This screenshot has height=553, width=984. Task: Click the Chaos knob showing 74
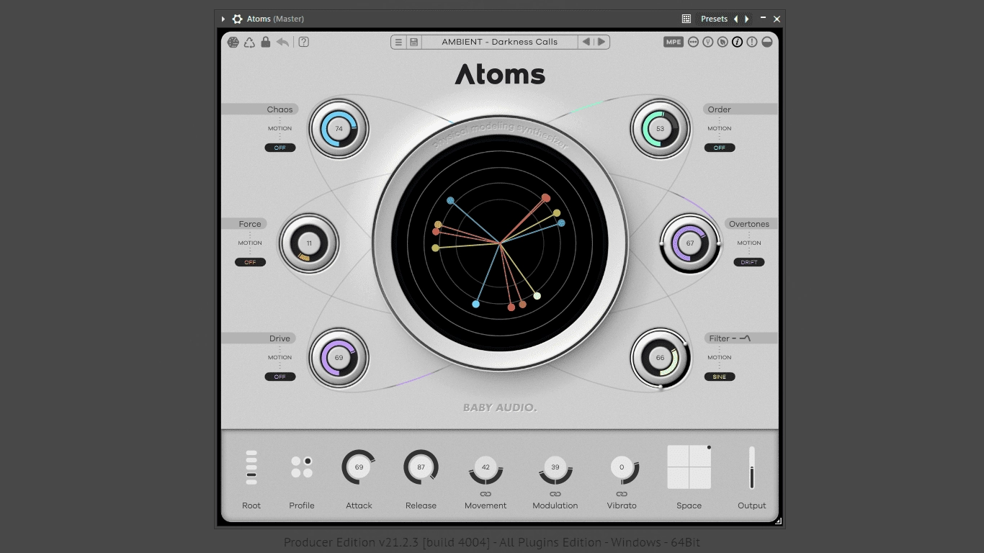pyautogui.click(x=339, y=129)
